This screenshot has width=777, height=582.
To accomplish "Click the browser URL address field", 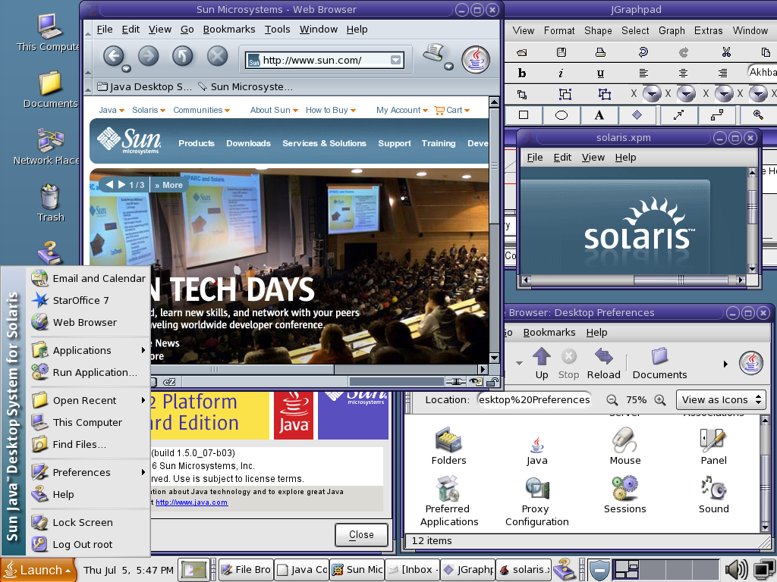I will pos(325,61).
